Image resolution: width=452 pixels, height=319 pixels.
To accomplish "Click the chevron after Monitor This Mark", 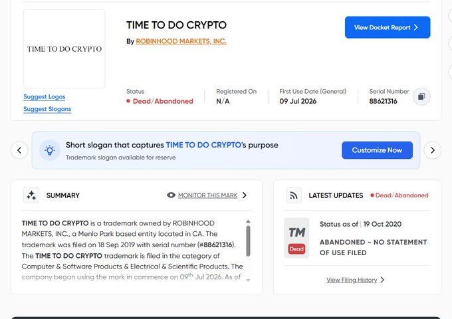I will coord(245,195).
